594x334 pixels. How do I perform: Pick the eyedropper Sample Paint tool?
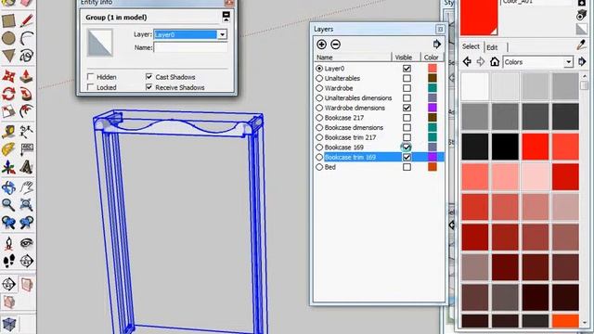(582, 45)
